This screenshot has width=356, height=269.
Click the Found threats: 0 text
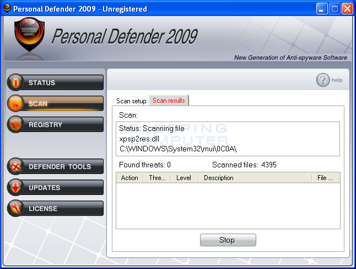pyautogui.click(x=145, y=165)
